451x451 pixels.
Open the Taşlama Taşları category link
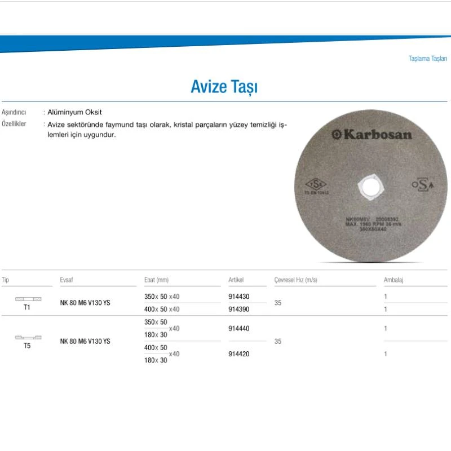coord(428,59)
